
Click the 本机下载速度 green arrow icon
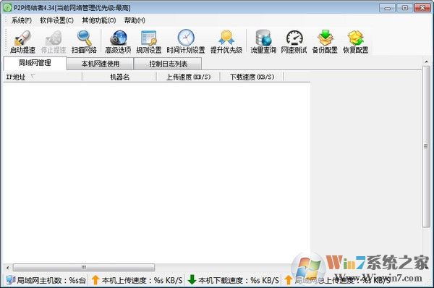click(x=192, y=280)
